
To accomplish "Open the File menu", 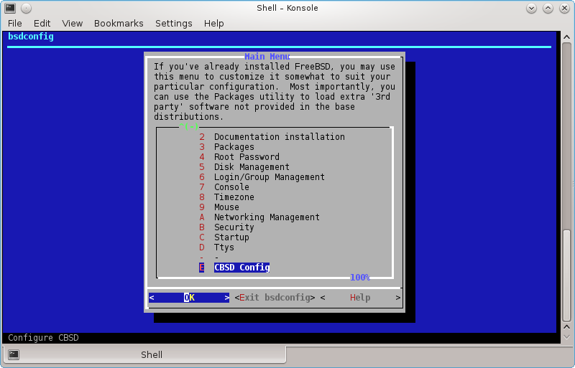I will pyautogui.click(x=14, y=24).
